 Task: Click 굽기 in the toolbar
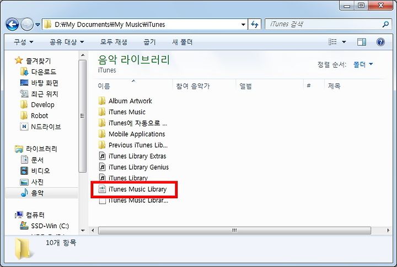149,42
